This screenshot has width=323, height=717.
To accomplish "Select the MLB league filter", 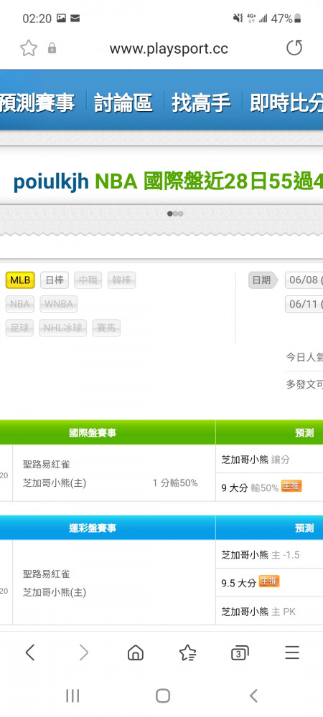I will [20, 280].
